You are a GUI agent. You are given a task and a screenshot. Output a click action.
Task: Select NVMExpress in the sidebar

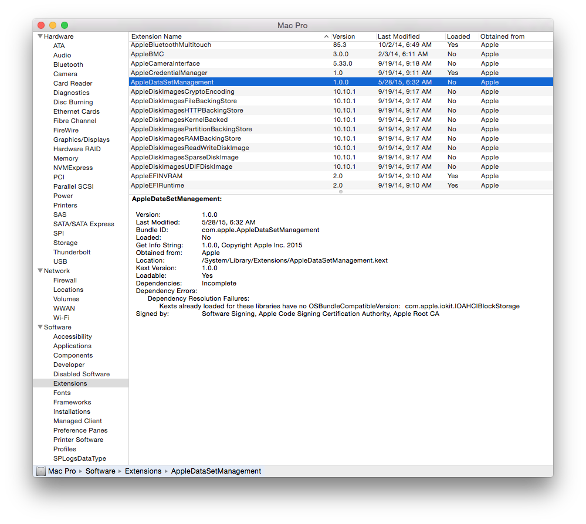tap(73, 168)
